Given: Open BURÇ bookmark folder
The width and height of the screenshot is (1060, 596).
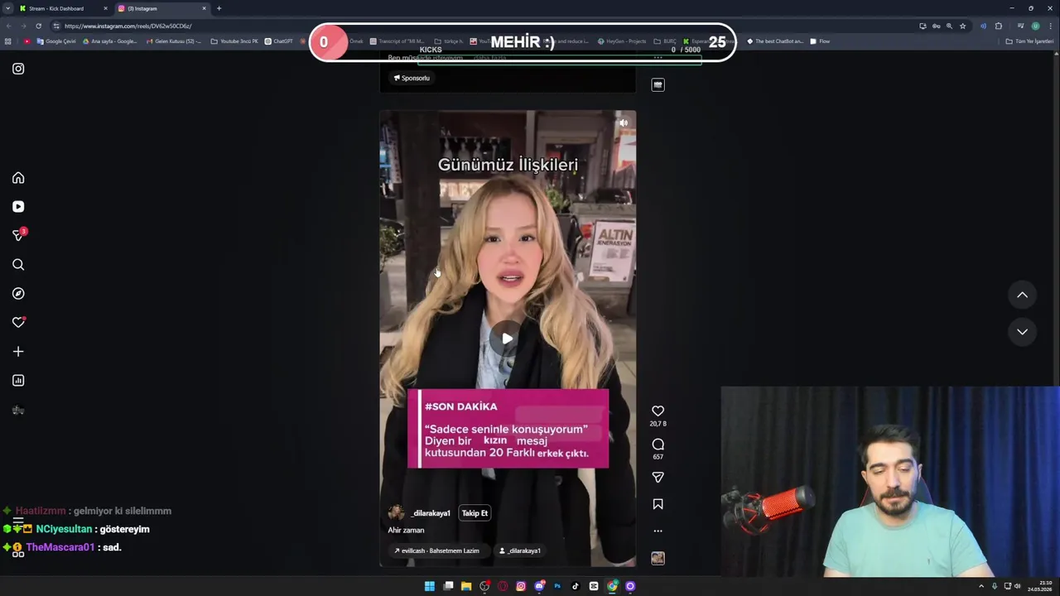Looking at the screenshot, I should (x=665, y=41).
